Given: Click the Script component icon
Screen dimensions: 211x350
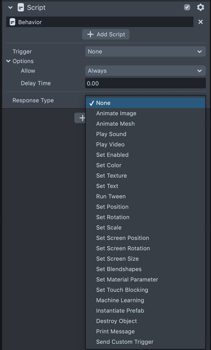Looking at the screenshot, I should (21, 8).
